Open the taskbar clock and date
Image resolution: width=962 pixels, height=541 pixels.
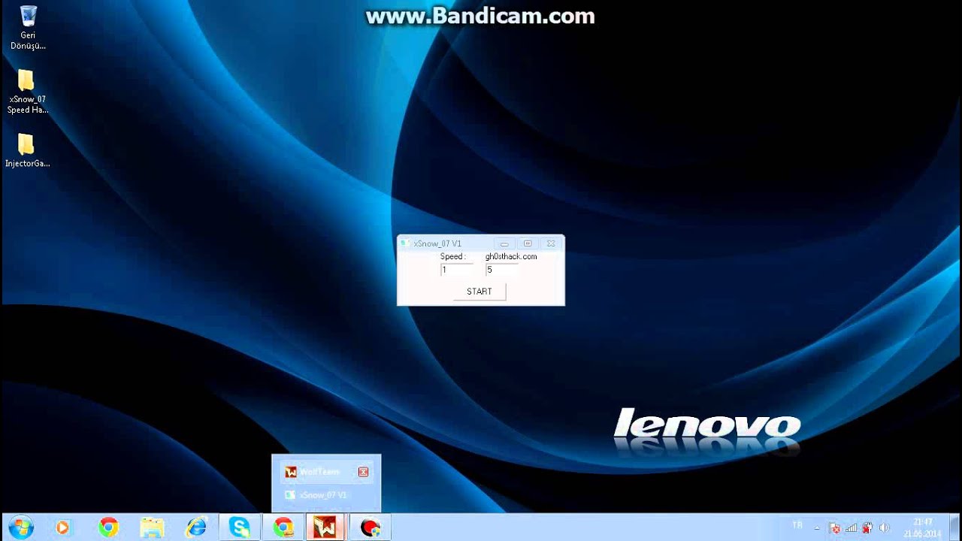922,527
